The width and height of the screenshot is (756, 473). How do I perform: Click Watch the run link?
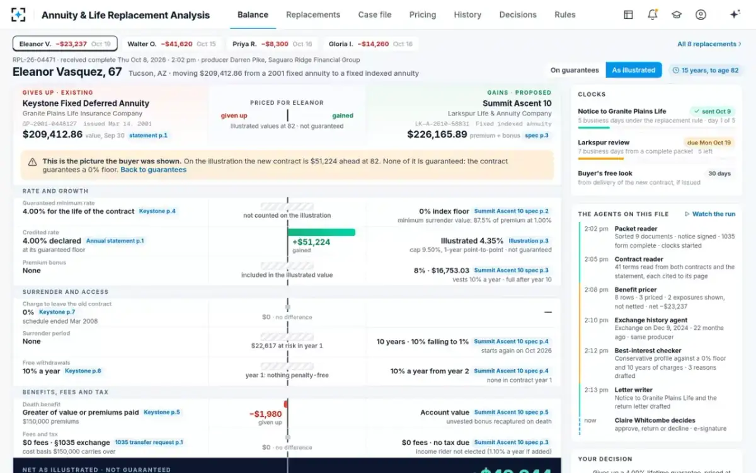(713, 214)
